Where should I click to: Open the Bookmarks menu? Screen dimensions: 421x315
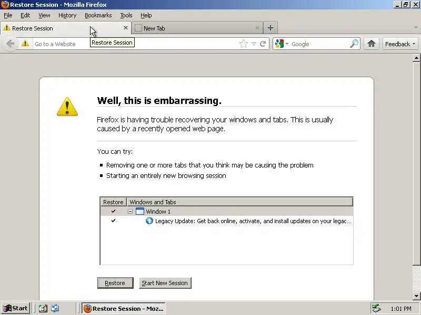[98, 15]
